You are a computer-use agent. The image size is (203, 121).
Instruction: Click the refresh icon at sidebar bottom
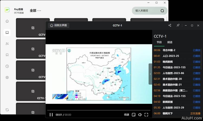click(7, 110)
